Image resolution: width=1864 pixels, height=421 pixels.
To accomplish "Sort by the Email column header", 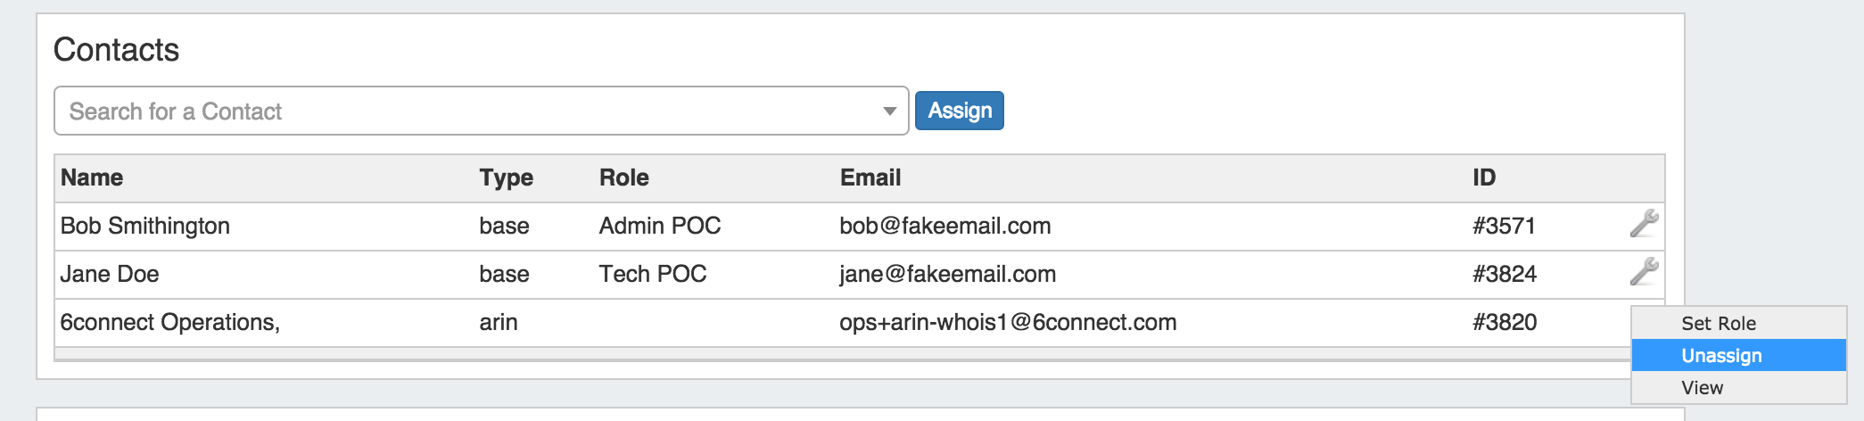I will (870, 177).
